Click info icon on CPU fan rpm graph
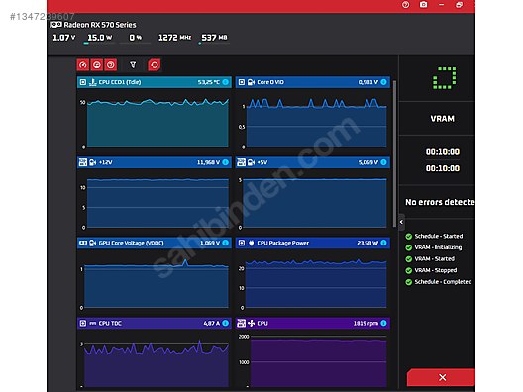This screenshot has width=523, height=392. pyautogui.click(x=384, y=323)
